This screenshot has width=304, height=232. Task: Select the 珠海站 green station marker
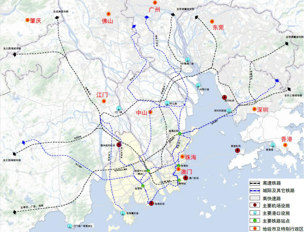pyautogui.click(x=178, y=165)
